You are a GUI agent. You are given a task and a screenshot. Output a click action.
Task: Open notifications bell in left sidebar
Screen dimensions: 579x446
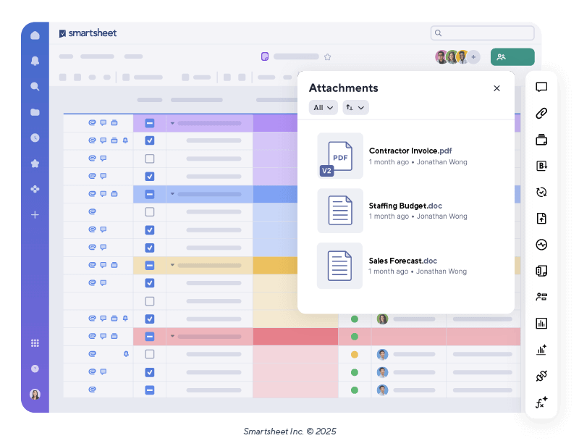click(34, 62)
